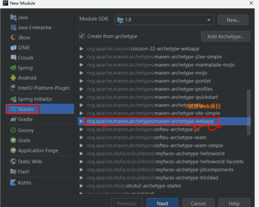Uncheck Create from archetype checkbox
The width and height of the screenshot is (259, 207).
[82, 36]
